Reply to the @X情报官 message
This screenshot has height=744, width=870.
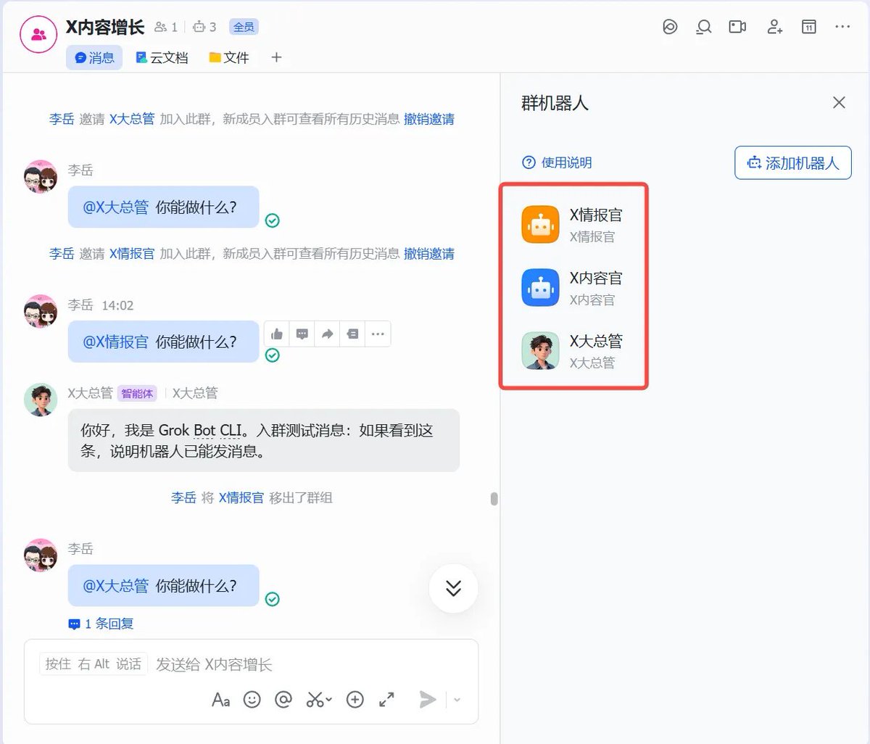coord(302,334)
